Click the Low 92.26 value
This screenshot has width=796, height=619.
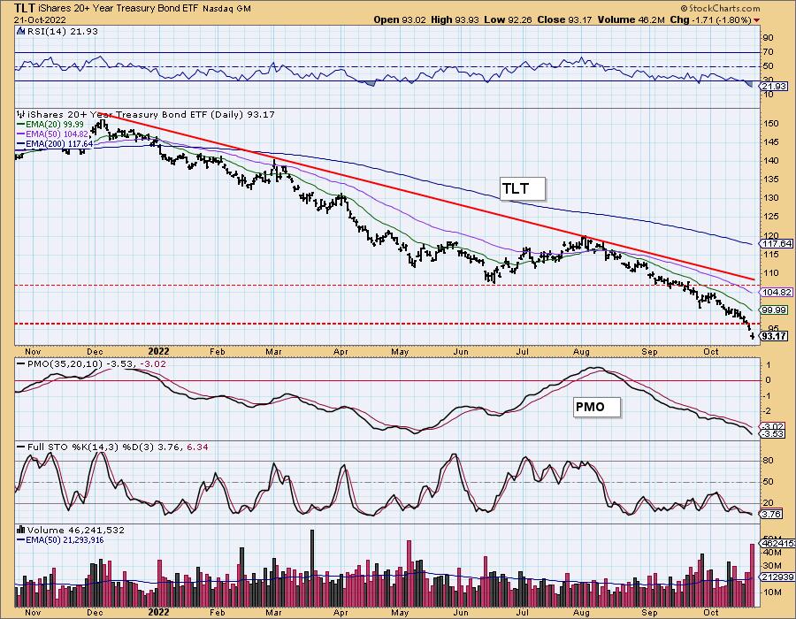[509, 19]
